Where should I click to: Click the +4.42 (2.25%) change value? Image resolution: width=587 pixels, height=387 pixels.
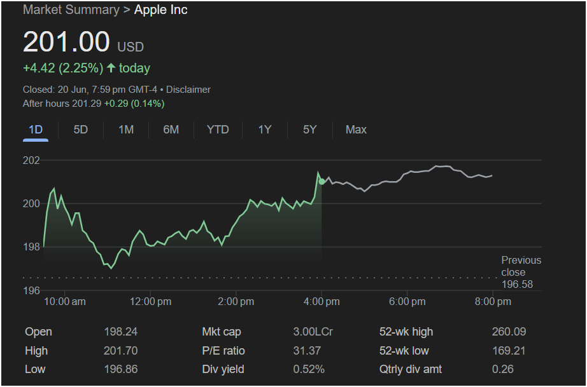pyautogui.click(x=63, y=68)
